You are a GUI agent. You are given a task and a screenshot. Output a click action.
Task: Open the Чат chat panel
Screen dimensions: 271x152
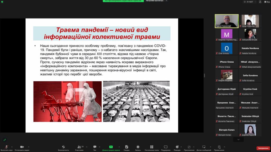[95, 147]
